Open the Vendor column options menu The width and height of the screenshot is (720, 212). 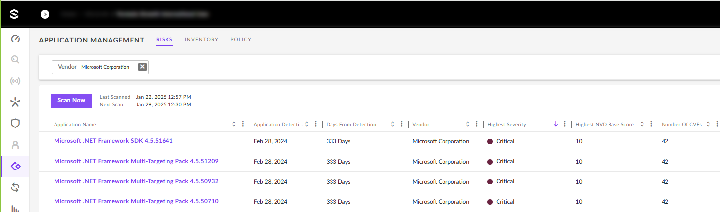point(476,124)
